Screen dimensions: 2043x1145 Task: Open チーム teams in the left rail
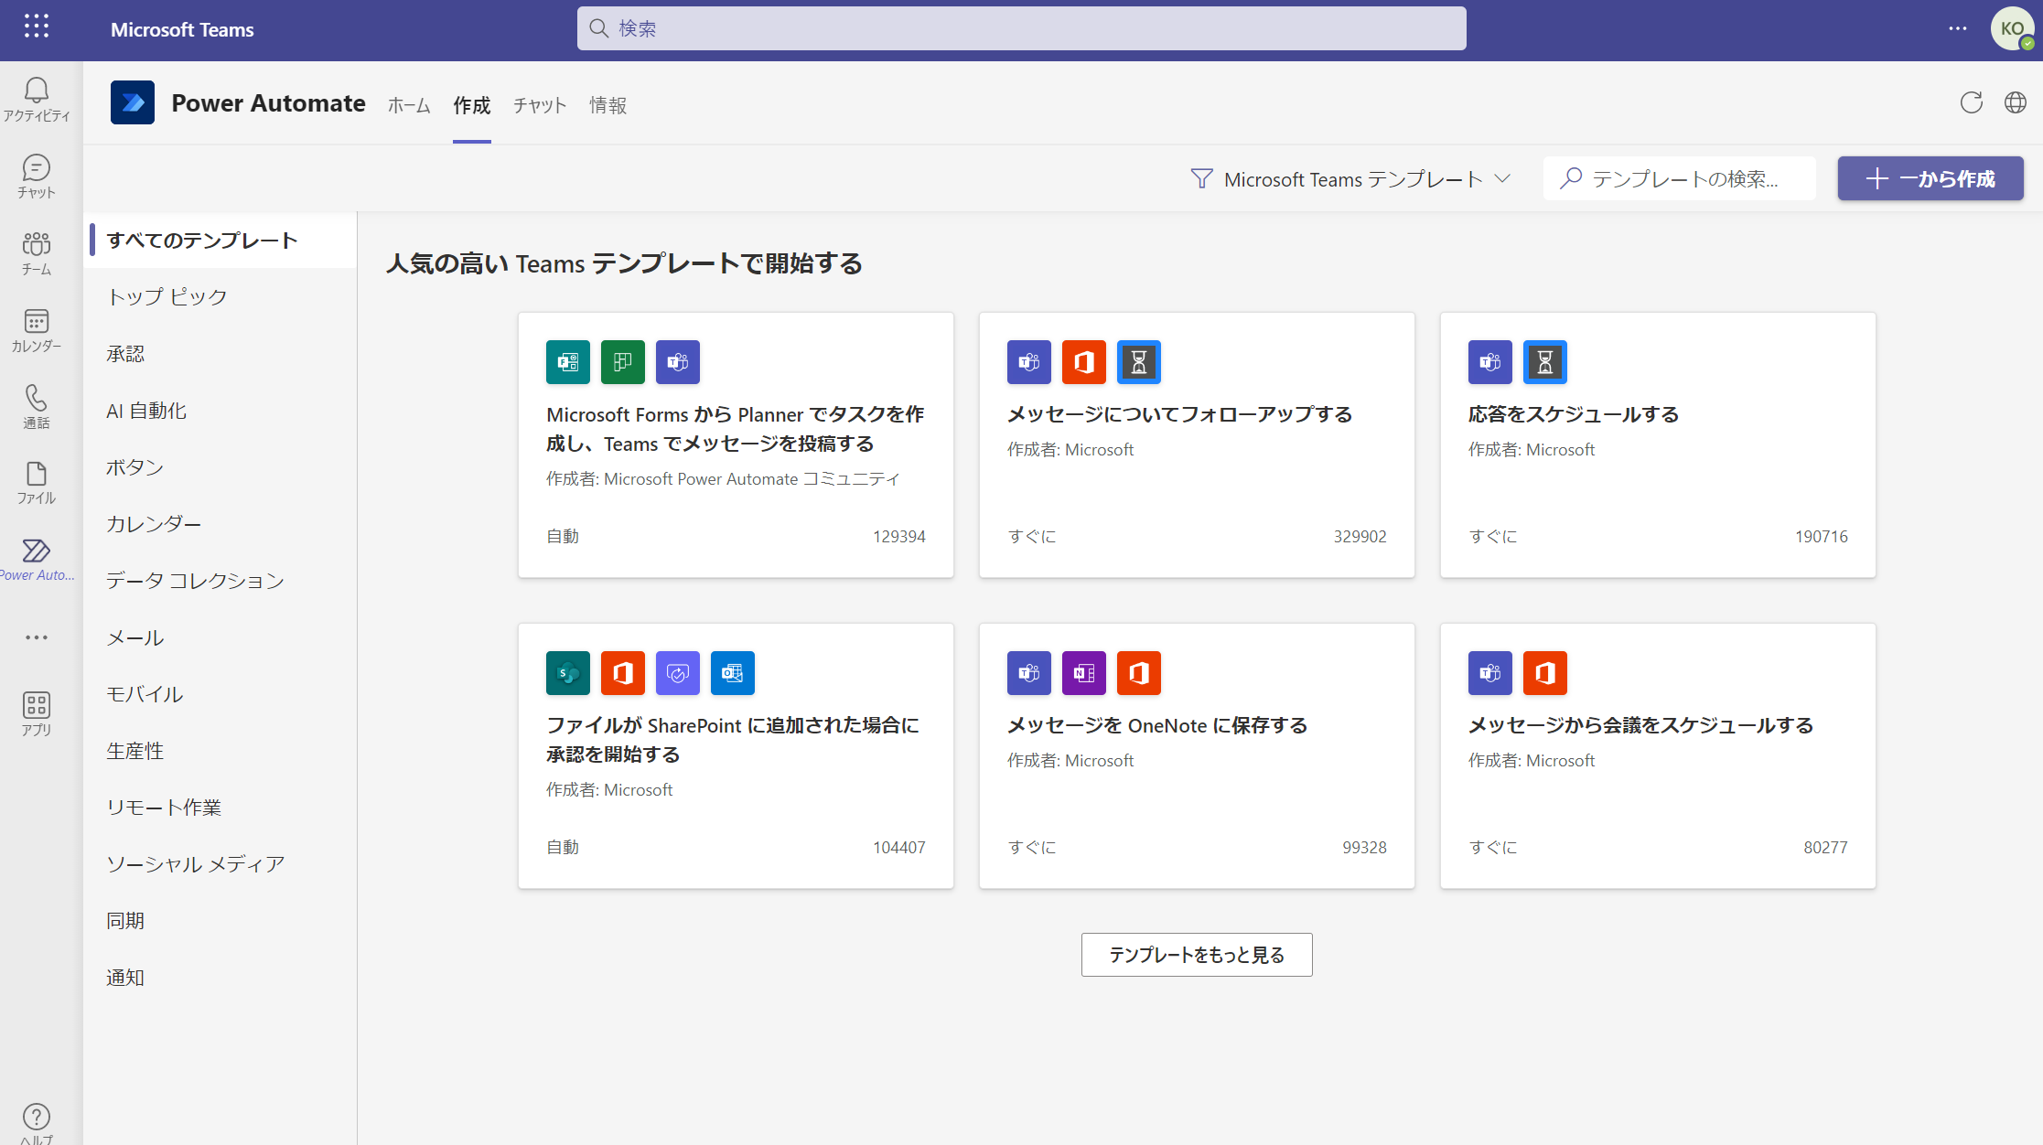pos(37,252)
